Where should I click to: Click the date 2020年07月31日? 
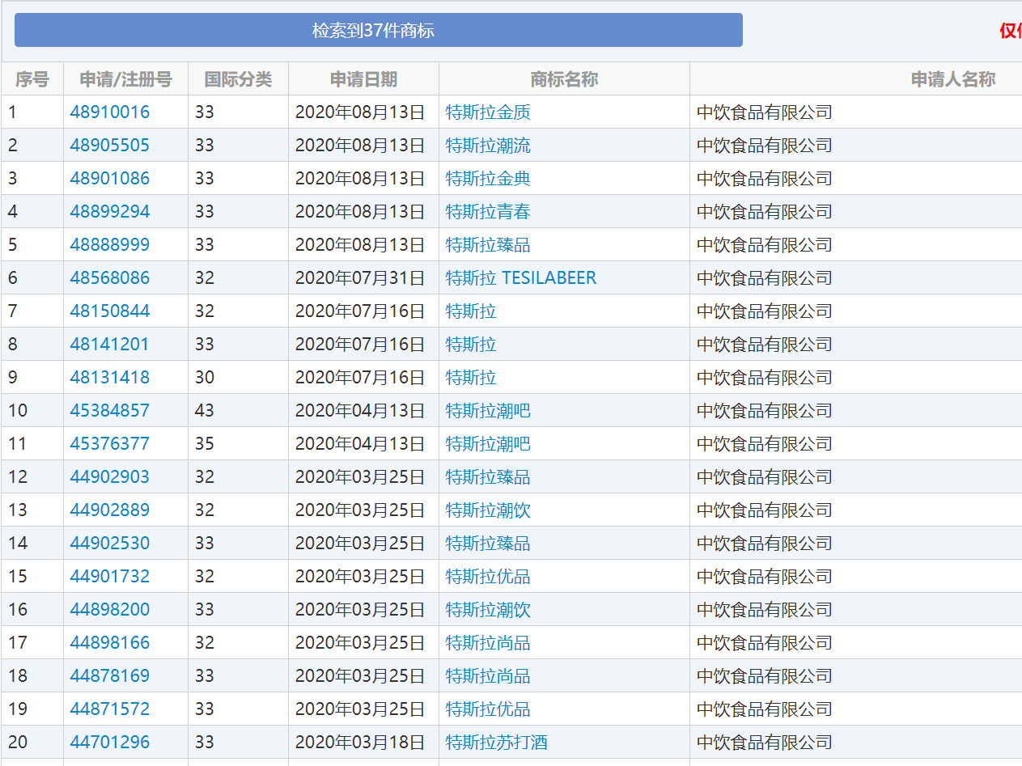[360, 278]
